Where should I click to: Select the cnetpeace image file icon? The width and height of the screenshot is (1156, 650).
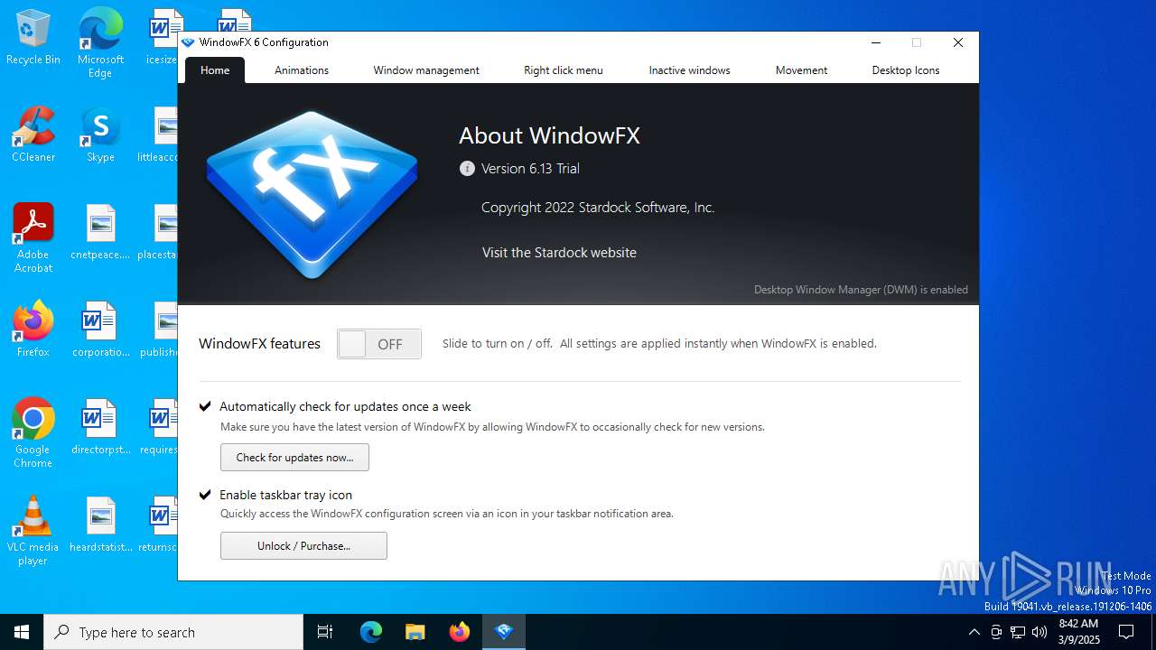point(100,233)
